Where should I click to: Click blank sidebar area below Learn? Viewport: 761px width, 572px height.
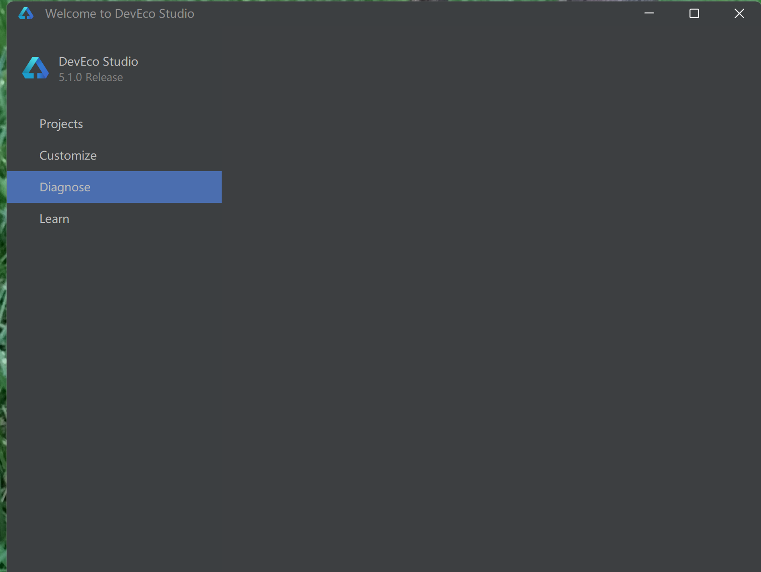114,384
